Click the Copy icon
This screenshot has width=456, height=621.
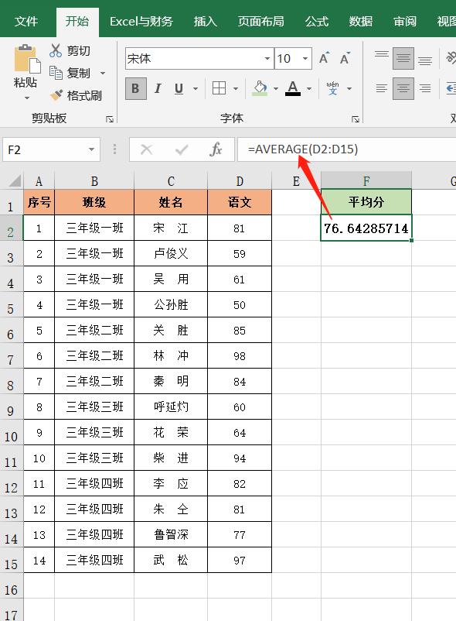pos(56,73)
